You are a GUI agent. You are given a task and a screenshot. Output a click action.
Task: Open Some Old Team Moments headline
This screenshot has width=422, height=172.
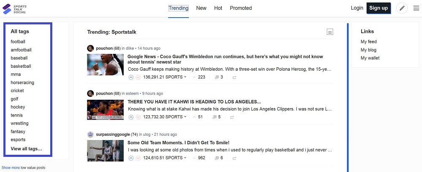(179, 143)
